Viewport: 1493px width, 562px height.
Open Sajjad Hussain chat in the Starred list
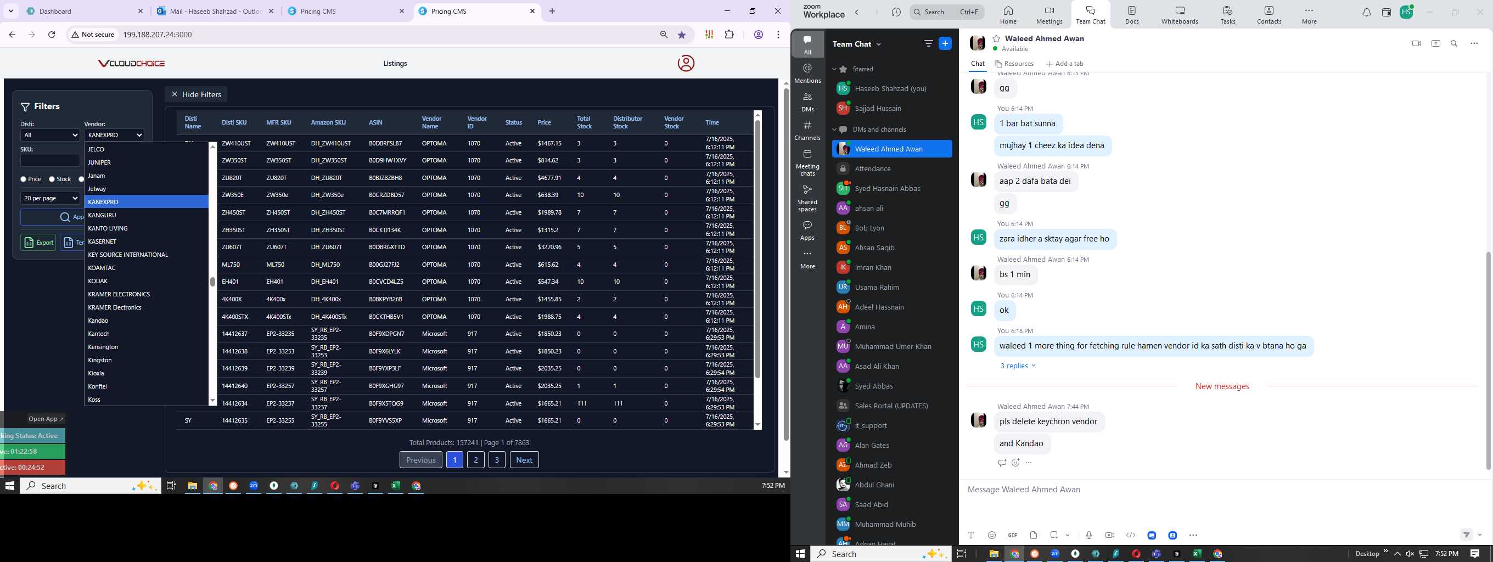tap(892, 108)
